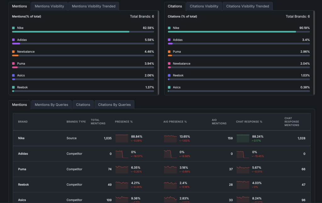Sort by the Total Mentions column header
This screenshot has width=322, height=203.
pos(98,122)
